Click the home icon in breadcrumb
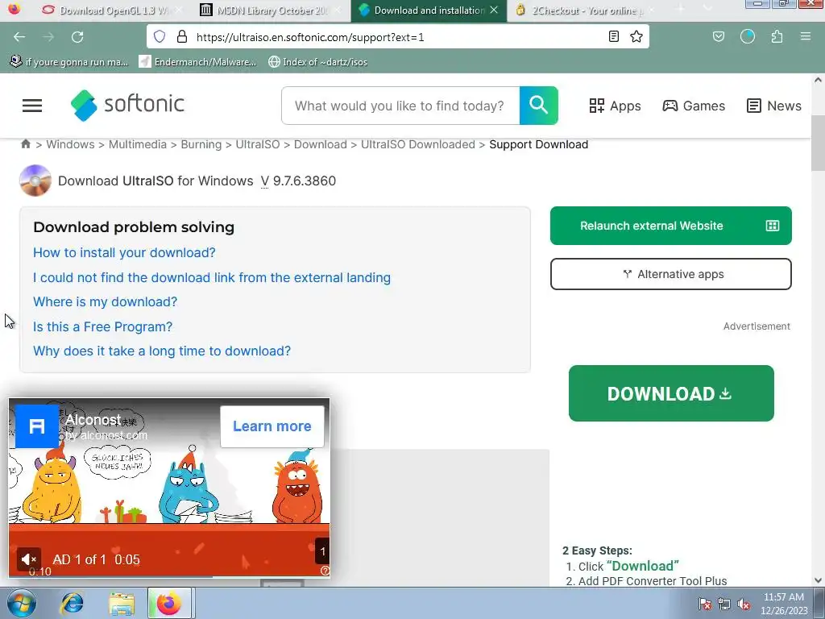This screenshot has height=619, width=825. [25, 143]
